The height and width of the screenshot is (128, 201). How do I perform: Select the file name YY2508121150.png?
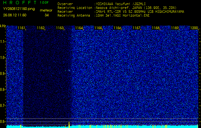19,9
